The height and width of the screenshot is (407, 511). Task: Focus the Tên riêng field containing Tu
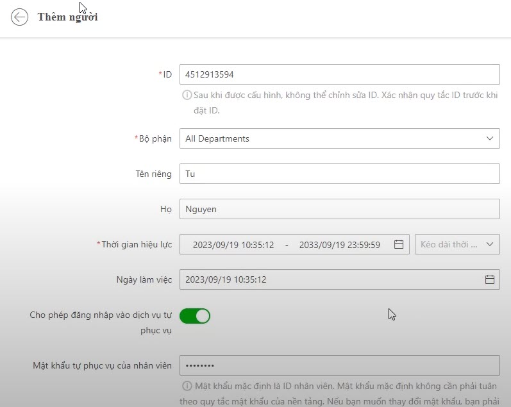click(339, 174)
